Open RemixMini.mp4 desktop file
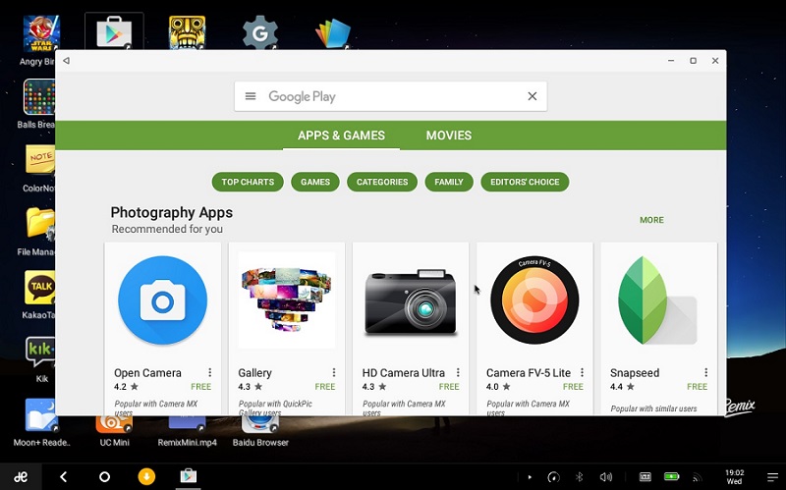 point(187,424)
